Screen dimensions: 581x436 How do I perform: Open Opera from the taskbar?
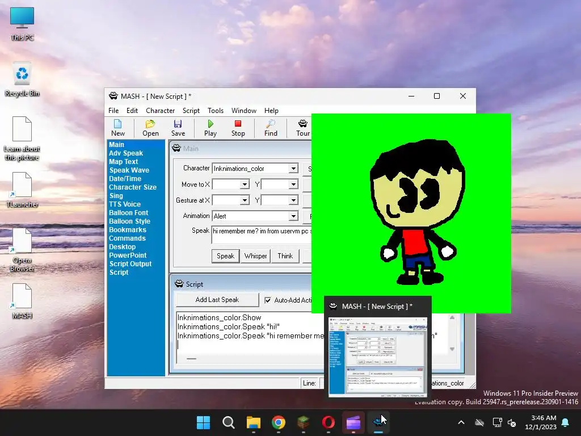tap(329, 422)
